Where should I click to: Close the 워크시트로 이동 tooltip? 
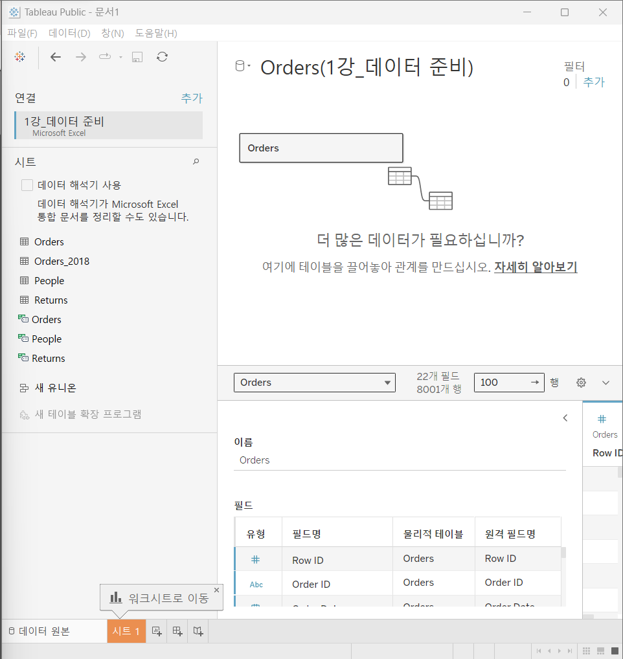point(216,590)
